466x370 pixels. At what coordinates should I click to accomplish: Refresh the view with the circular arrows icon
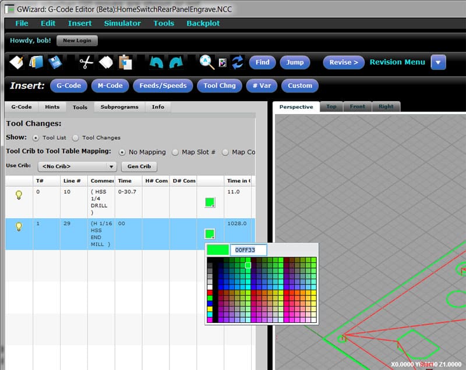pyautogui.click(x=237, y=62)
